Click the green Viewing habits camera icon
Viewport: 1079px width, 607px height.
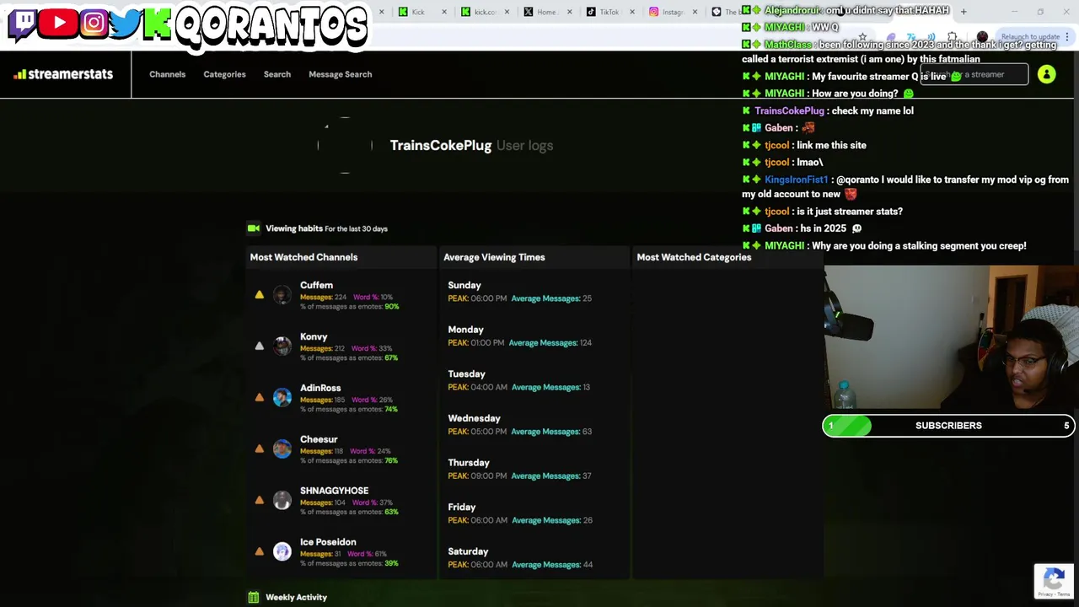pyautogui.click(x=254, y=228)
